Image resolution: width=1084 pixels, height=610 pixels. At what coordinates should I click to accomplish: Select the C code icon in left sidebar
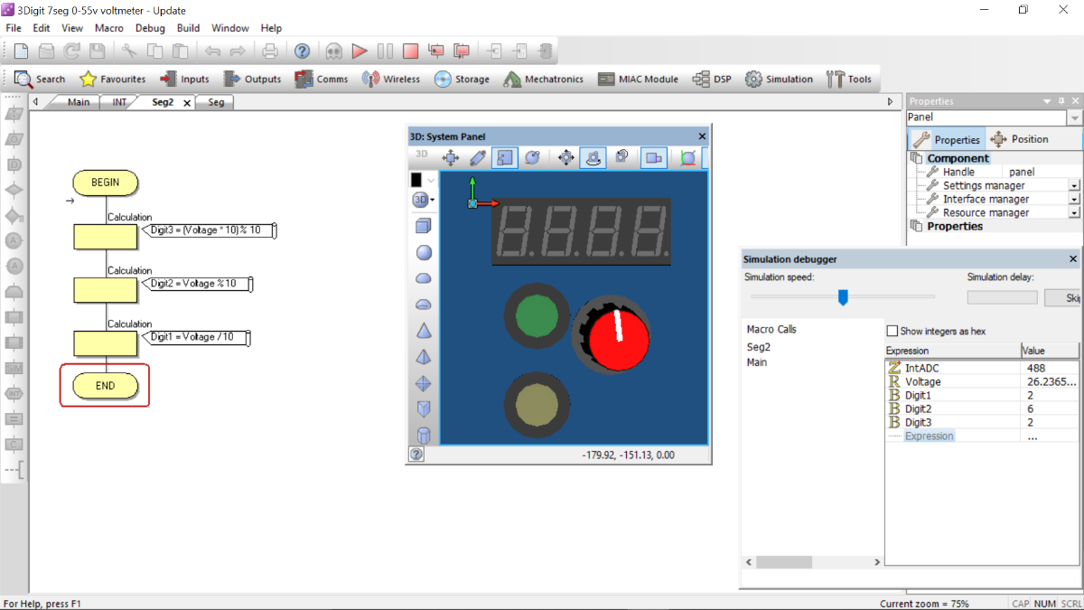[x=14, y=444]
